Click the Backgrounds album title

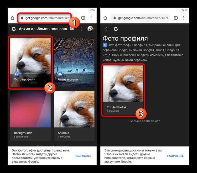23,133
